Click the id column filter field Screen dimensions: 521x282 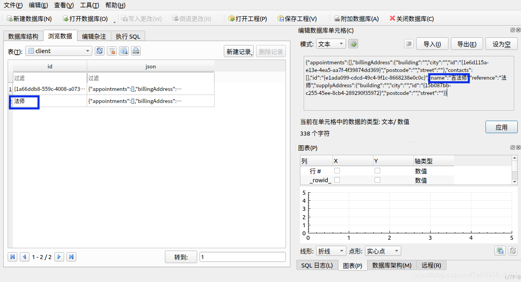tap(50, 78)
